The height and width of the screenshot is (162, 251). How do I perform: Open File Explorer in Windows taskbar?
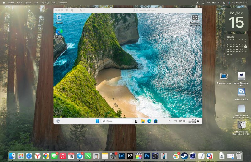(x=143, y=121)
